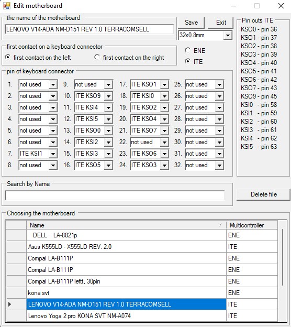The width and height of the screenshot is (291, 327).
Task: Expand the pin 10 ITE KSO9 dropdown
Action: [x=108, y=96]
